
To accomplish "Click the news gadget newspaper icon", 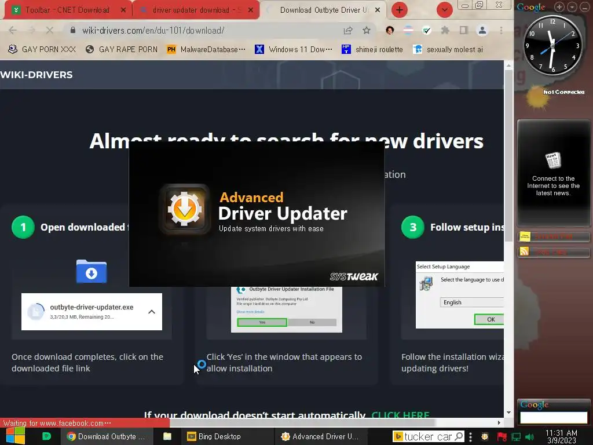I will pos(553,160).
